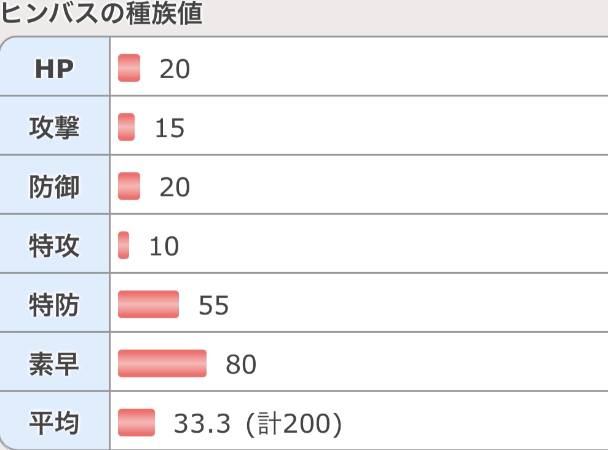The width and height of the screenshot is (608, 450).
Task: Click the 特攻 value 10
Action: coord(164,246)
